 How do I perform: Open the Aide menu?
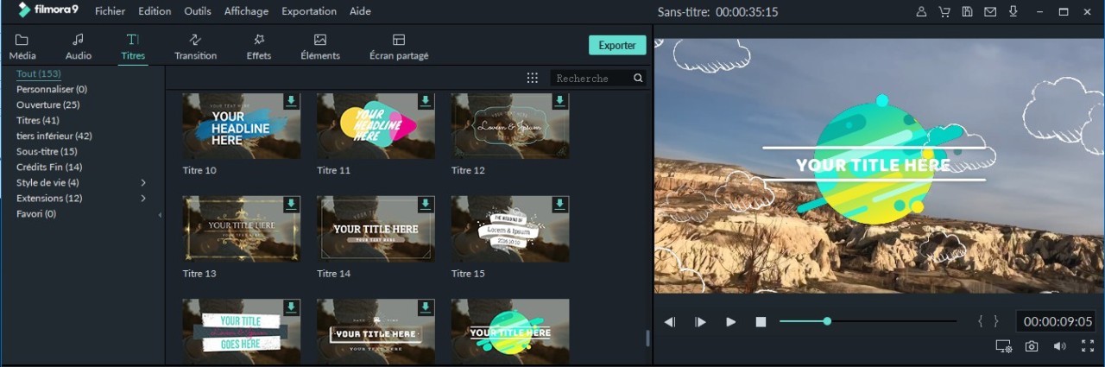click(360, 11)
